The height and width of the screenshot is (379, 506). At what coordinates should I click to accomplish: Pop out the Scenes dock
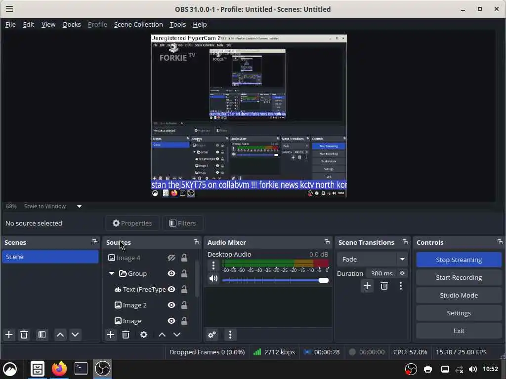pyautogui.click(x=94, y=242)
